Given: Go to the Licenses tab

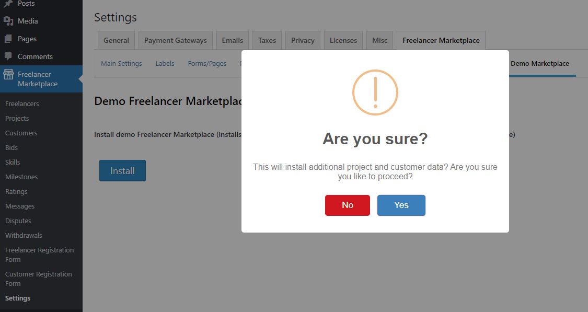Looking at the screenshot, I should point(343,40).
